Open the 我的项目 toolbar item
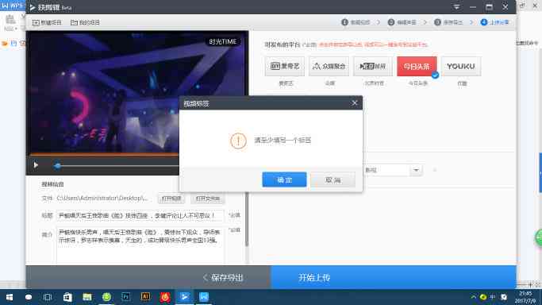 tap(85, 22)
